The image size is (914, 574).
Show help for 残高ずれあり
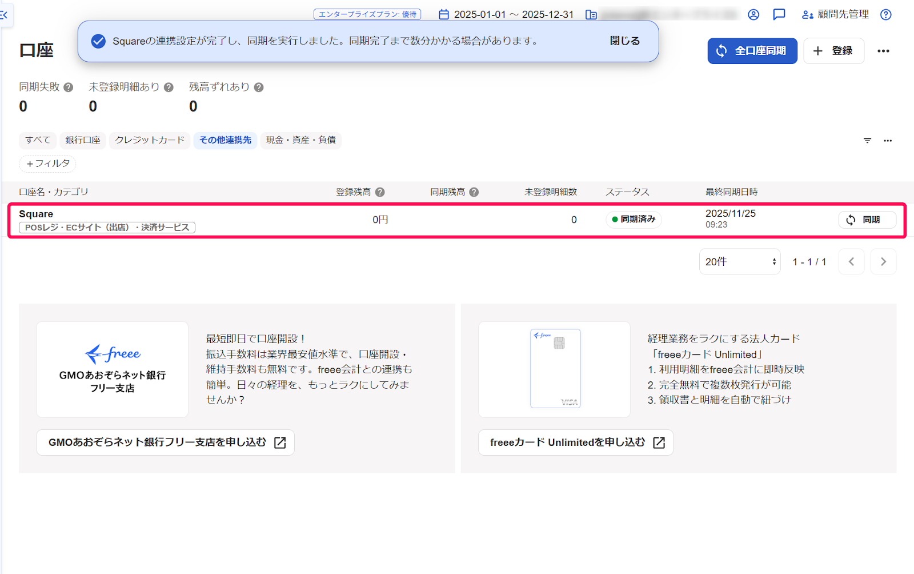(x=259, y=87)
